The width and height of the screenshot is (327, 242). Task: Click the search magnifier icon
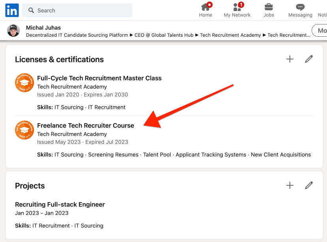pyautogui.click(x=31, y=10)
